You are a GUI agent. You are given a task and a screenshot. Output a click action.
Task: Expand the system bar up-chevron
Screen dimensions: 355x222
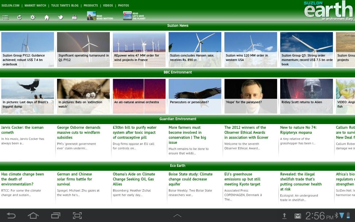pos(177,216)
